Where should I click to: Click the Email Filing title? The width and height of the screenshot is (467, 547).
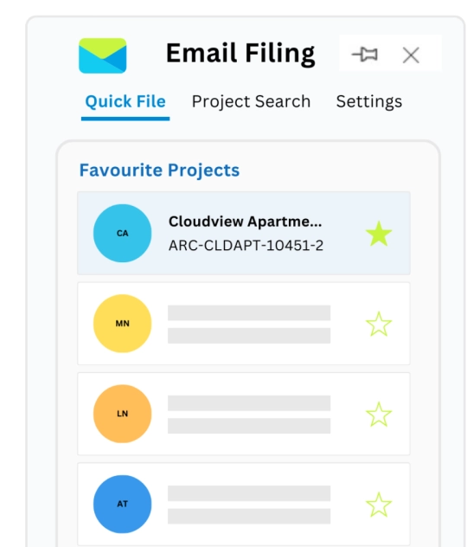pyautogui.click(x=240, y=54)
